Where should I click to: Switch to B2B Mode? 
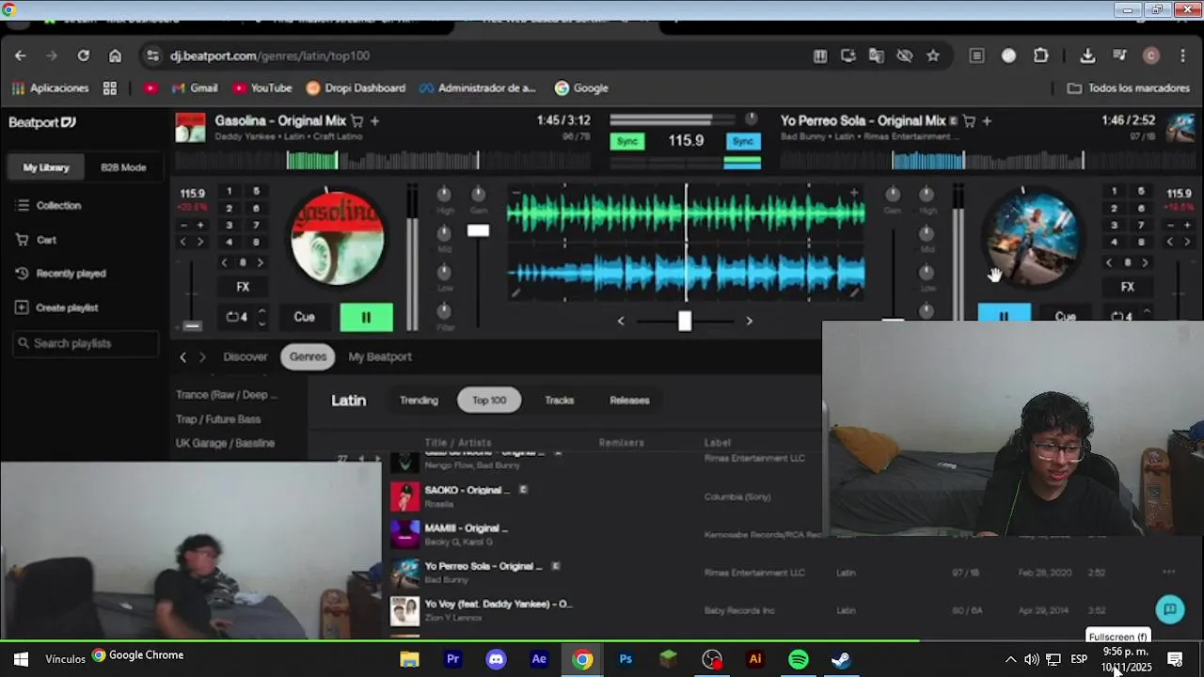pyautogui.click(x=123, y=167)
